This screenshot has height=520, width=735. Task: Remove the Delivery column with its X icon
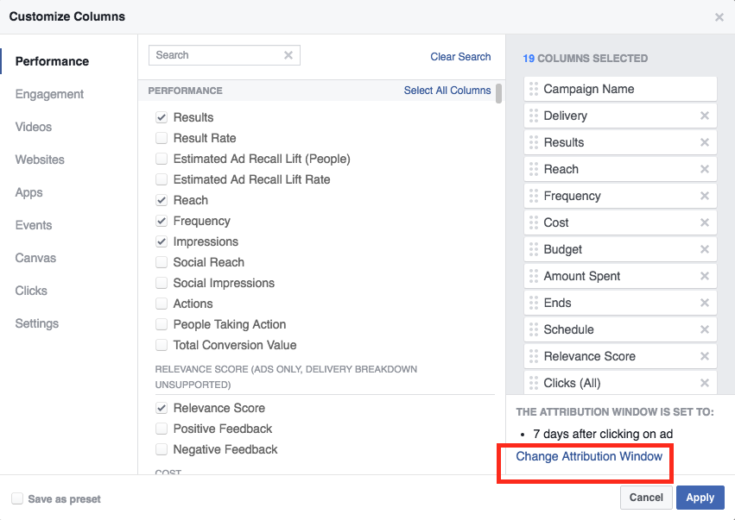click(x=704, y=116)
